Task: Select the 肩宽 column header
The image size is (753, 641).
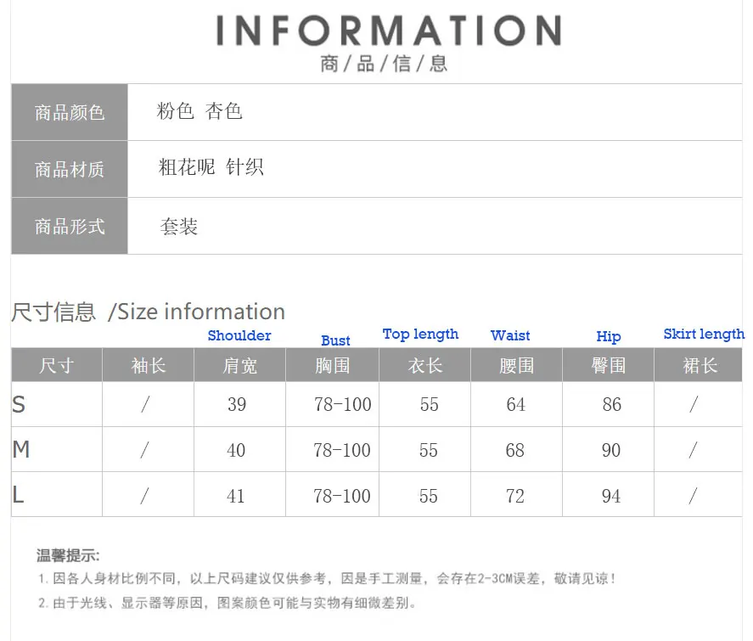Action: pyautogui.click(x=239, y=365)
